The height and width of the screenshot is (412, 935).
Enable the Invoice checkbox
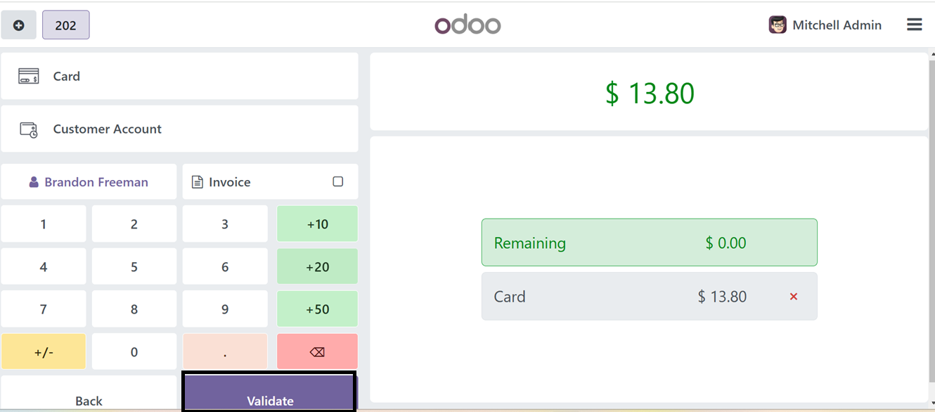click(337, 181)
